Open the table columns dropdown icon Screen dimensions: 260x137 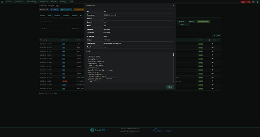(219, 36)
